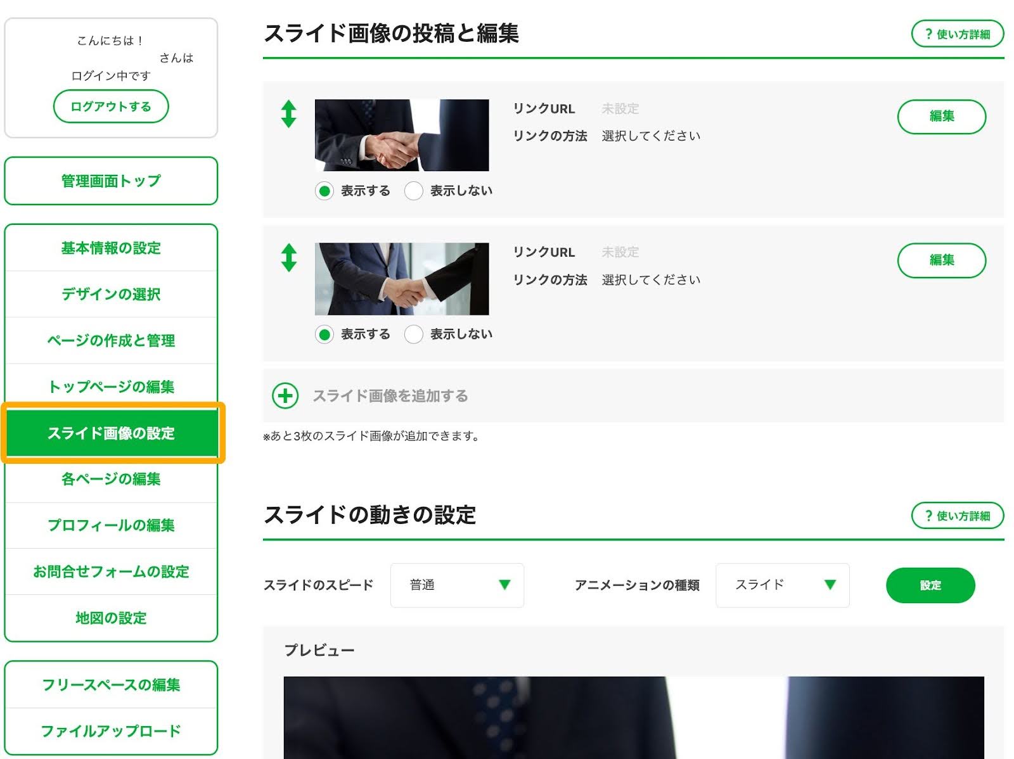This screenshot has width=1014, height=759.
Task: Open お問合せフォームの設定 menu item
Action: (111, 571)
